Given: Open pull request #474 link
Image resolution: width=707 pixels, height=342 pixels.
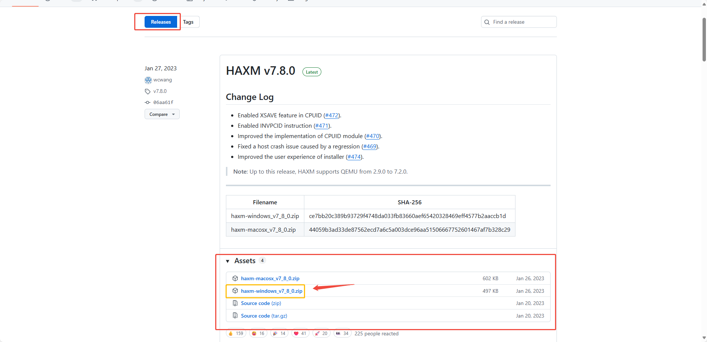Looking at the screenshot, I should coord(354,157).
